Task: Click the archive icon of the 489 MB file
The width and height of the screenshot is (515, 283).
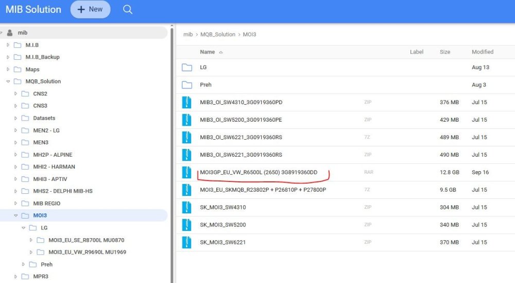Action: [x=186, y=137]
